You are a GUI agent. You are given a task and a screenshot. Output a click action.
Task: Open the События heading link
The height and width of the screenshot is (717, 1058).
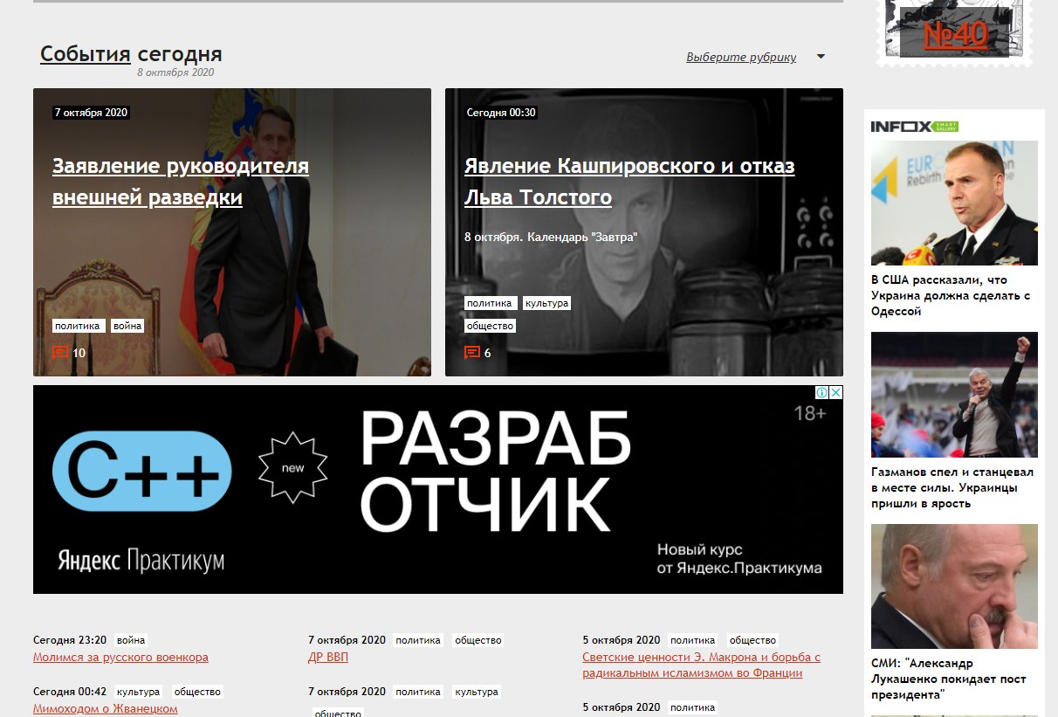coord(86,54)
